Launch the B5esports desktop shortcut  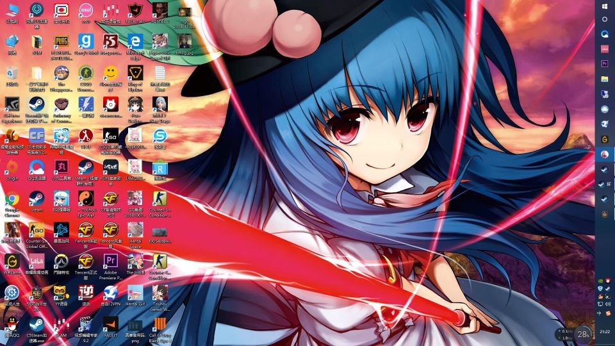[111, 44]
